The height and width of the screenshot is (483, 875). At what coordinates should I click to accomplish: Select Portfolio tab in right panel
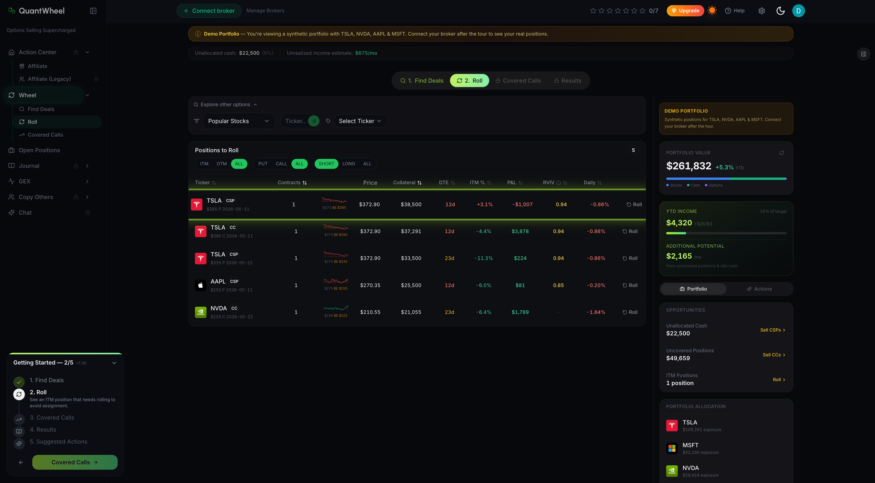693,289
